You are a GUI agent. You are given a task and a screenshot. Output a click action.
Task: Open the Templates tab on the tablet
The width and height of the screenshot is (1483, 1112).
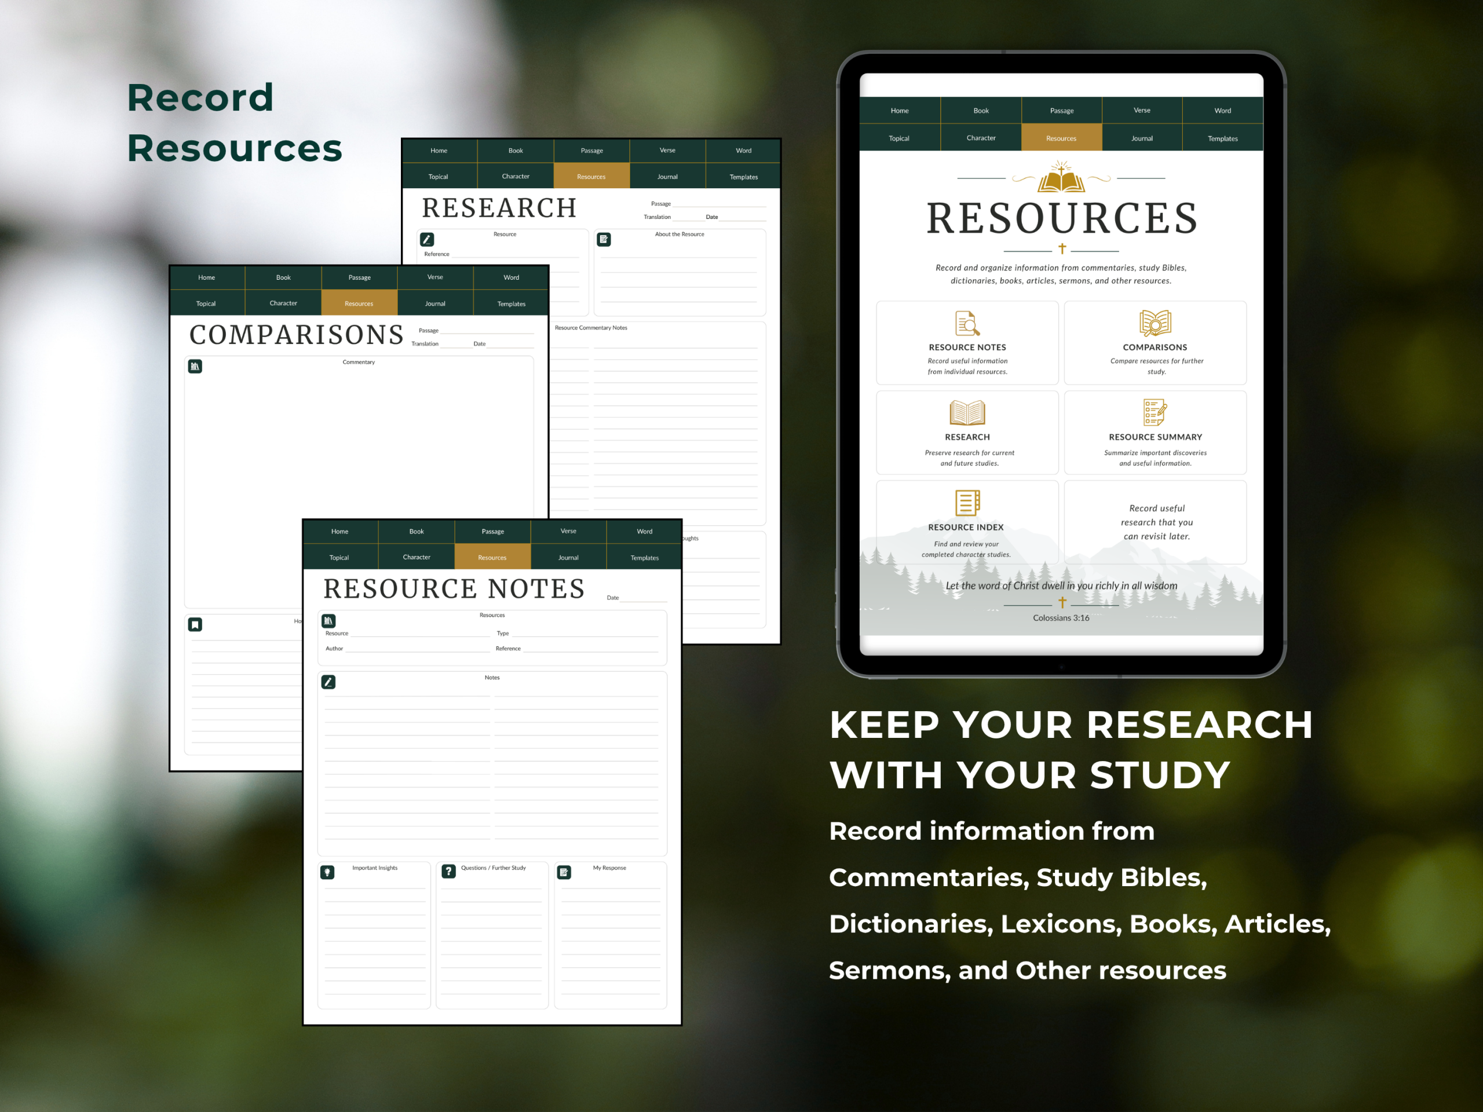pos(1223,138)
